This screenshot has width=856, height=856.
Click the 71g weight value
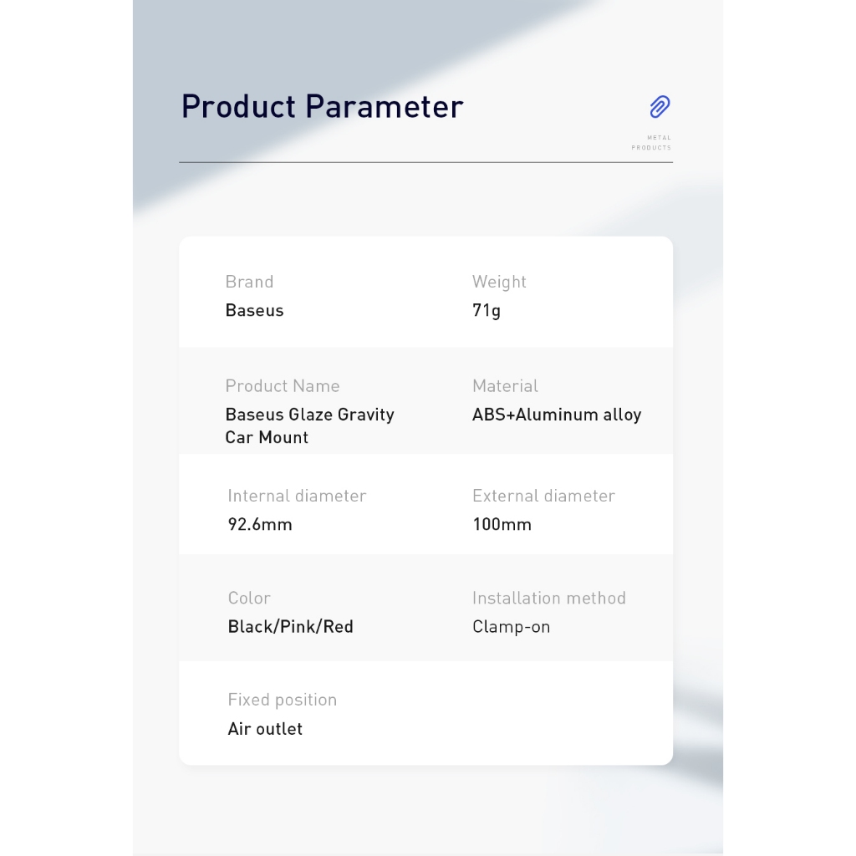tap(487, 311)
